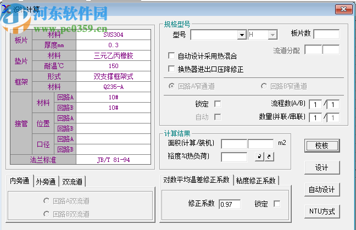Image resolution: width=356 pixels, height=230 pixels.
Task: Check the 锁定 box next to 流程数
Action: click(x=218, y=104)
